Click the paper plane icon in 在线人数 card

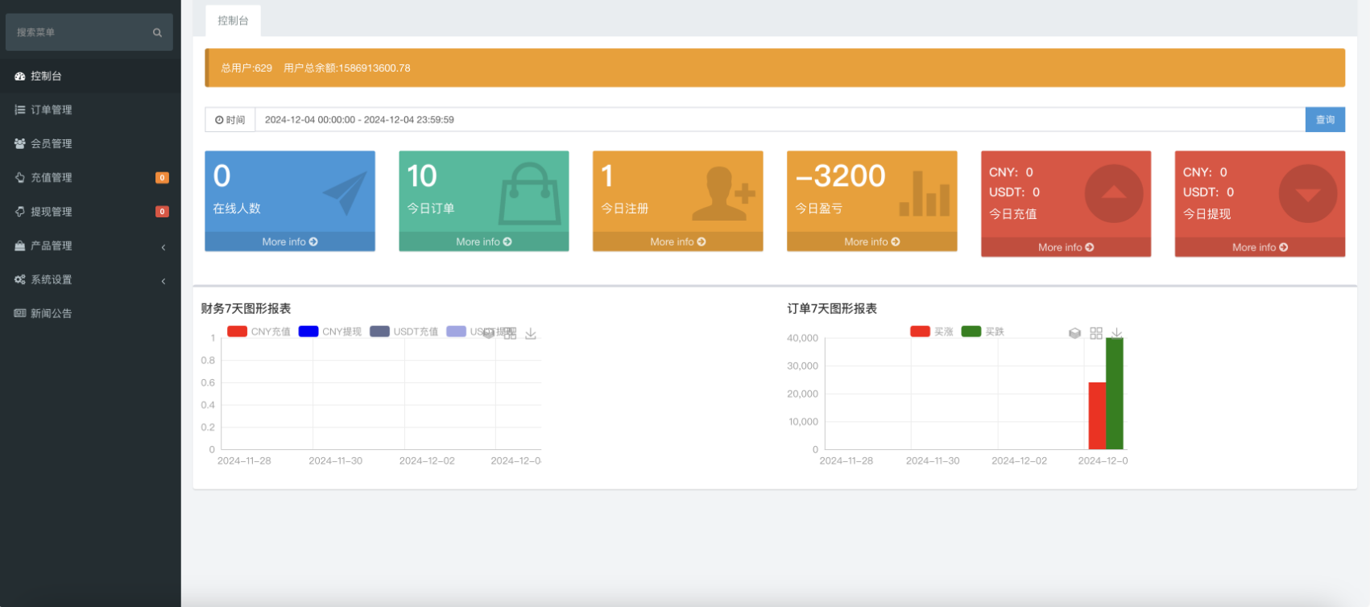(x=345, y=193)
